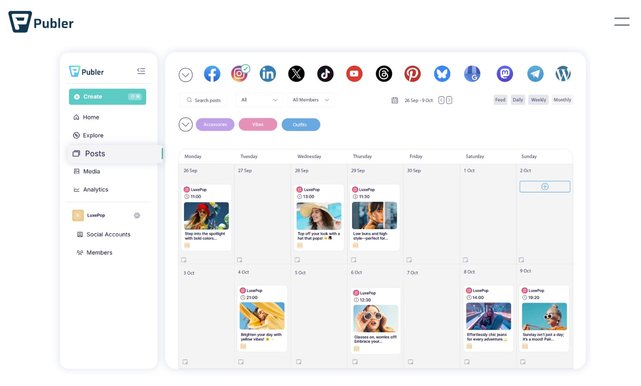Open the All post-type dropdown
Screen dimensions: 641x386
click(x=259, y=100)
